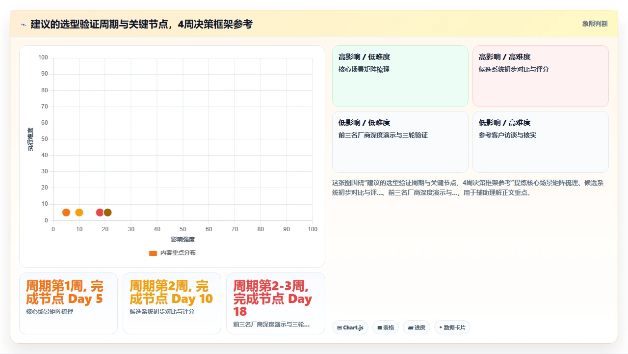628x354 pixels.
Task: Select the 周期第2周 Day 10 data card
Action: tap(172, 303)
